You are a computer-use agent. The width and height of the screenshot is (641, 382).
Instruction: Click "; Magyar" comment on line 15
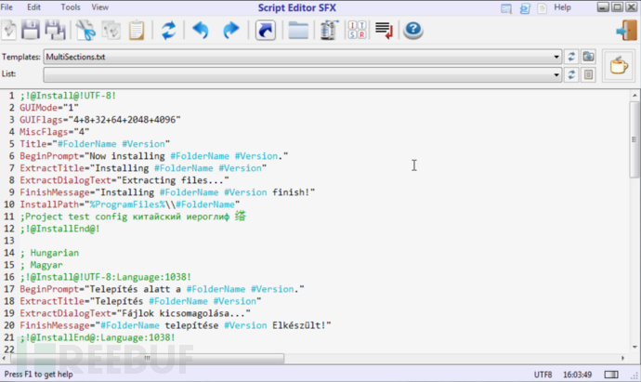click(x=41, y=265)
